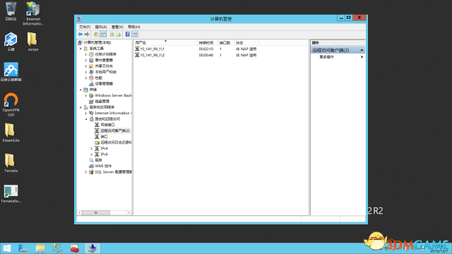Launch the TerrariaSe... desktop shortcut
The image size is (452, 254).
tap(11, 193)
